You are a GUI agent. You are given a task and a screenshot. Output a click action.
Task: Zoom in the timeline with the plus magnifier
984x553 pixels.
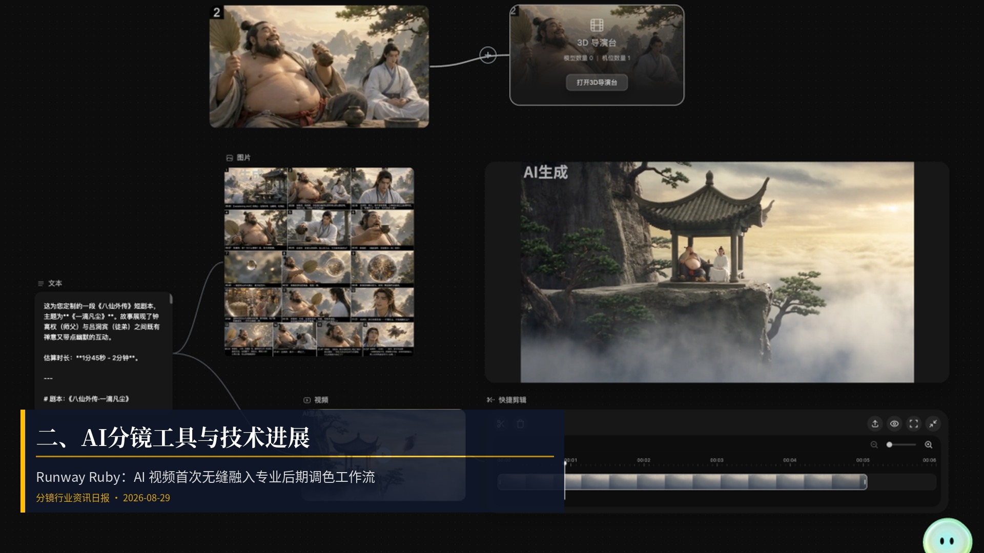pos(929,444)
